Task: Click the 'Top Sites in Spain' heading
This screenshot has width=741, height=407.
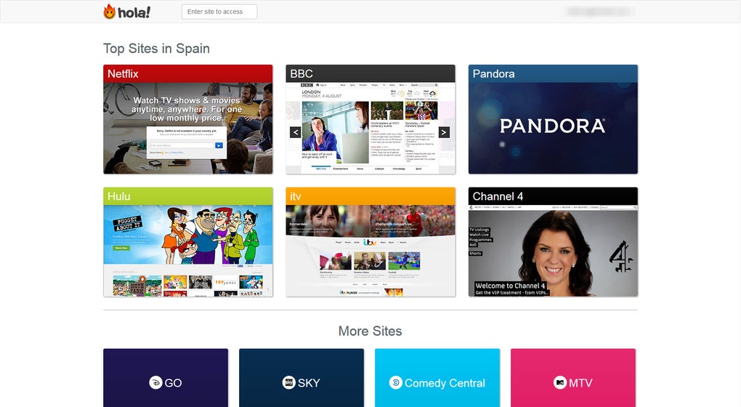Action: click(156, 49)
